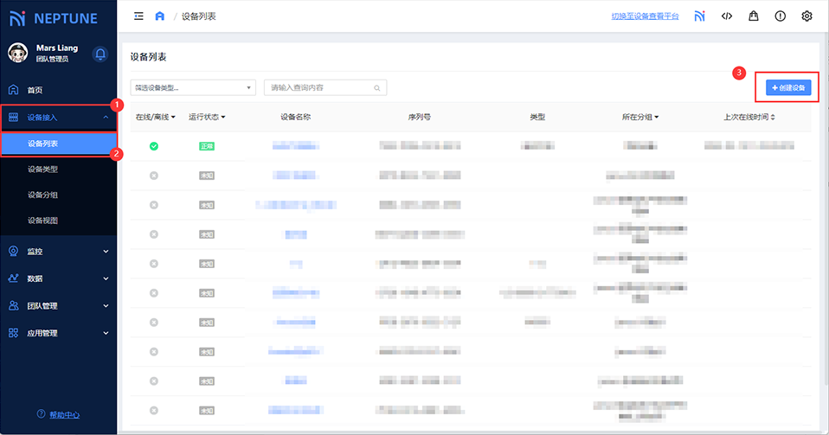Open the 运行状态 column filter
The height and width of the screenshot is (435, 829).
[207, 117]
